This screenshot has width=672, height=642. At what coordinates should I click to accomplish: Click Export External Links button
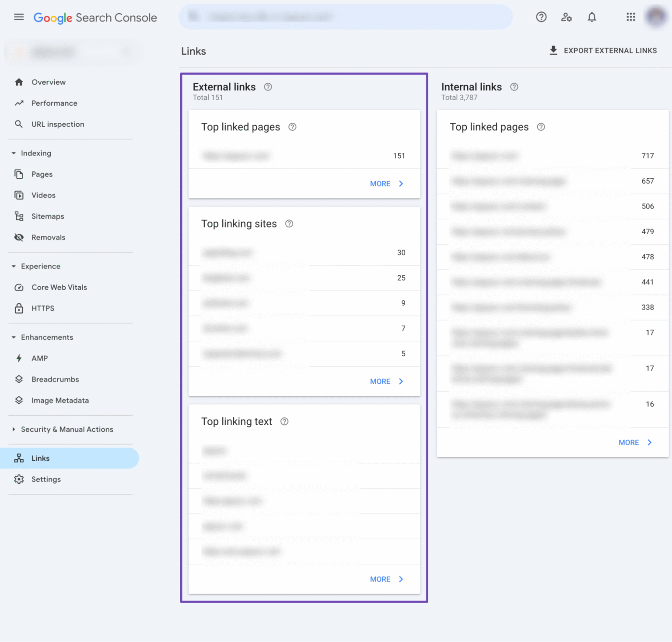point(603,51)
